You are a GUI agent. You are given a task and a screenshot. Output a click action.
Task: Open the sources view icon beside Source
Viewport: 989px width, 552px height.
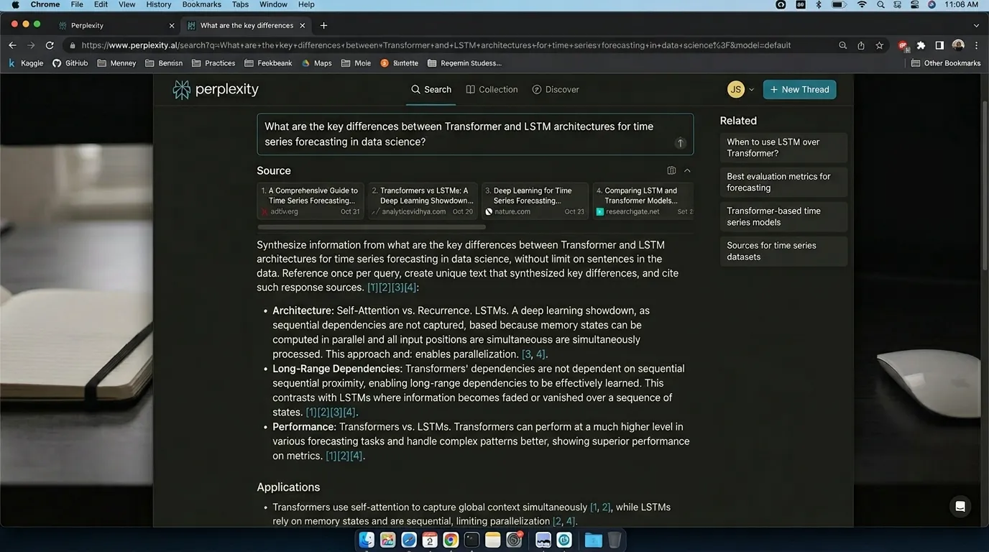671,170
